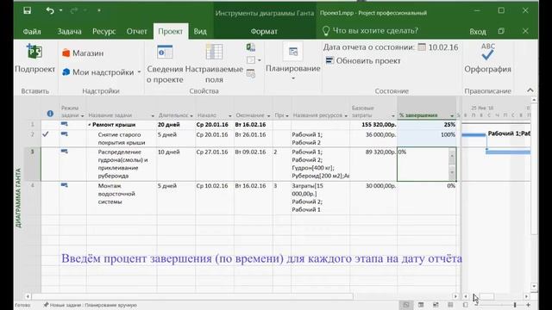Image resolution: width=552 pixels, height=310 pixels.
Task: Click the ribbon display options icon
Action: click(501, 31)
